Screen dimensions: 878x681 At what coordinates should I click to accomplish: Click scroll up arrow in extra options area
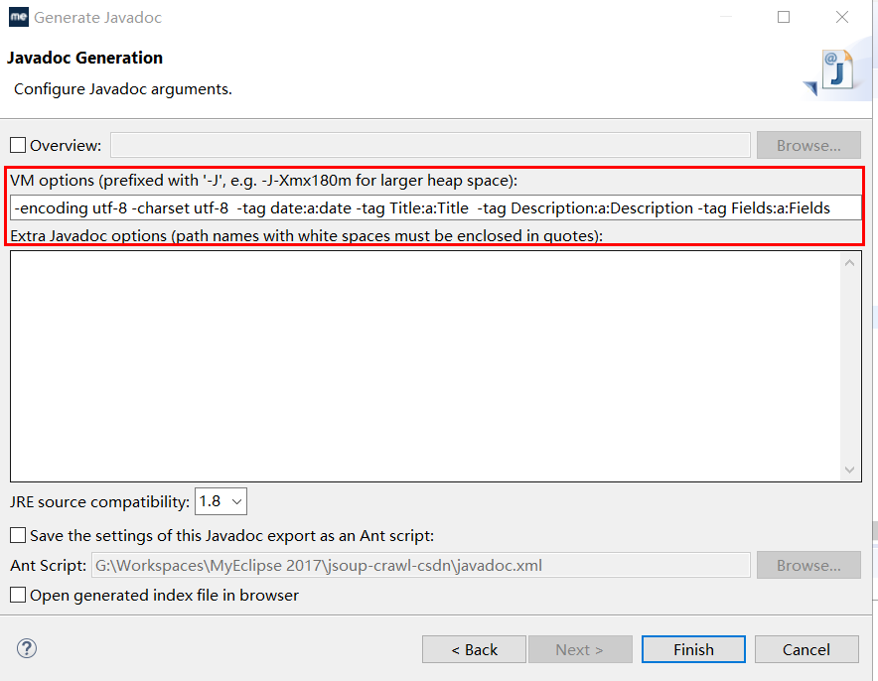coord(849,263)
